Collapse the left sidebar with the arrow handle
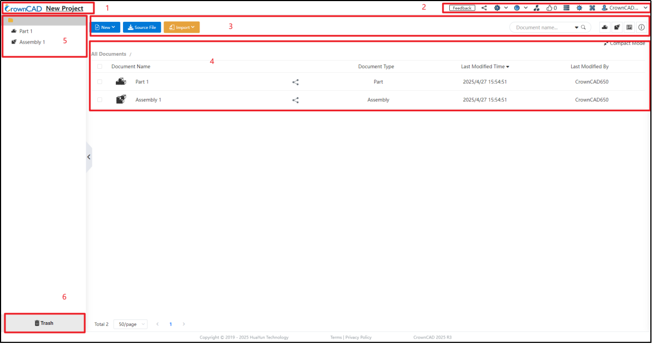 click(89, 157)
